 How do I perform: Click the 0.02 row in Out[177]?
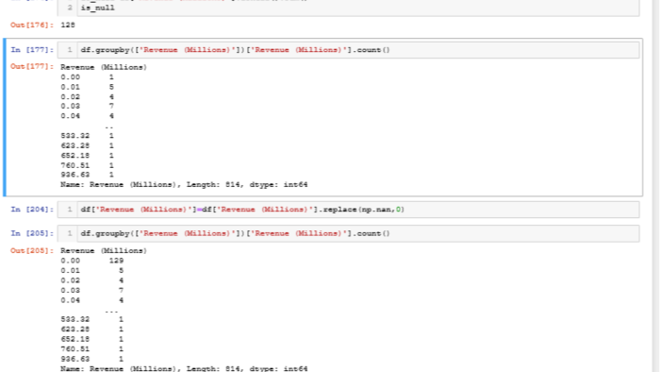click(x=87, y=97)
